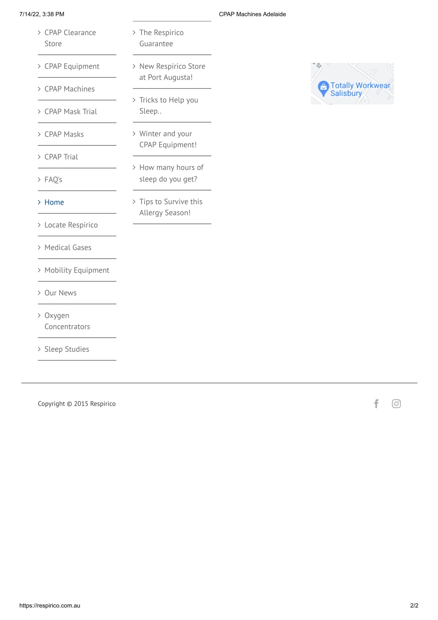This screenshot has height=620, width=438.
Task: Visit the Locate Respirico page
Action: [x=71, y=225]
